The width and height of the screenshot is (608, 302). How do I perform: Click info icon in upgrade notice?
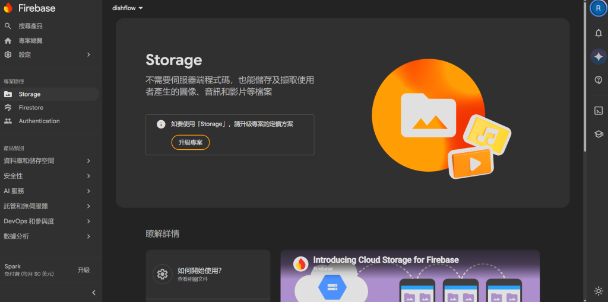[161, 124]
